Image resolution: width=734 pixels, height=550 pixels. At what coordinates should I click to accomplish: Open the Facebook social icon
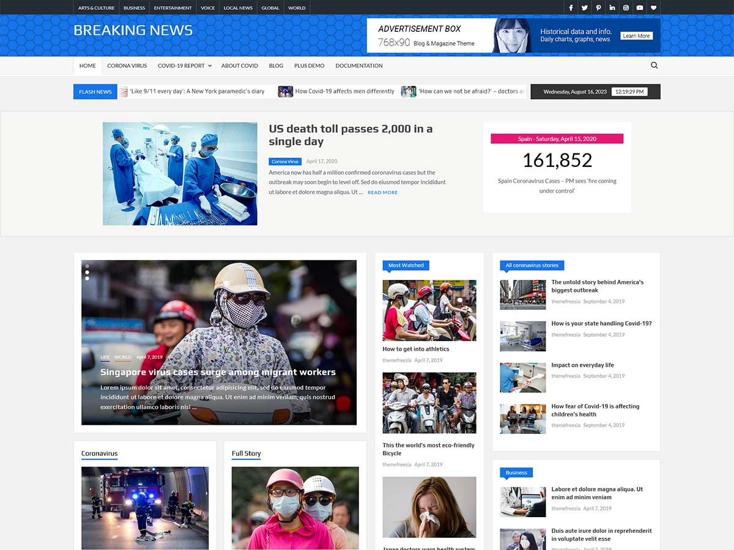point(571,8)
